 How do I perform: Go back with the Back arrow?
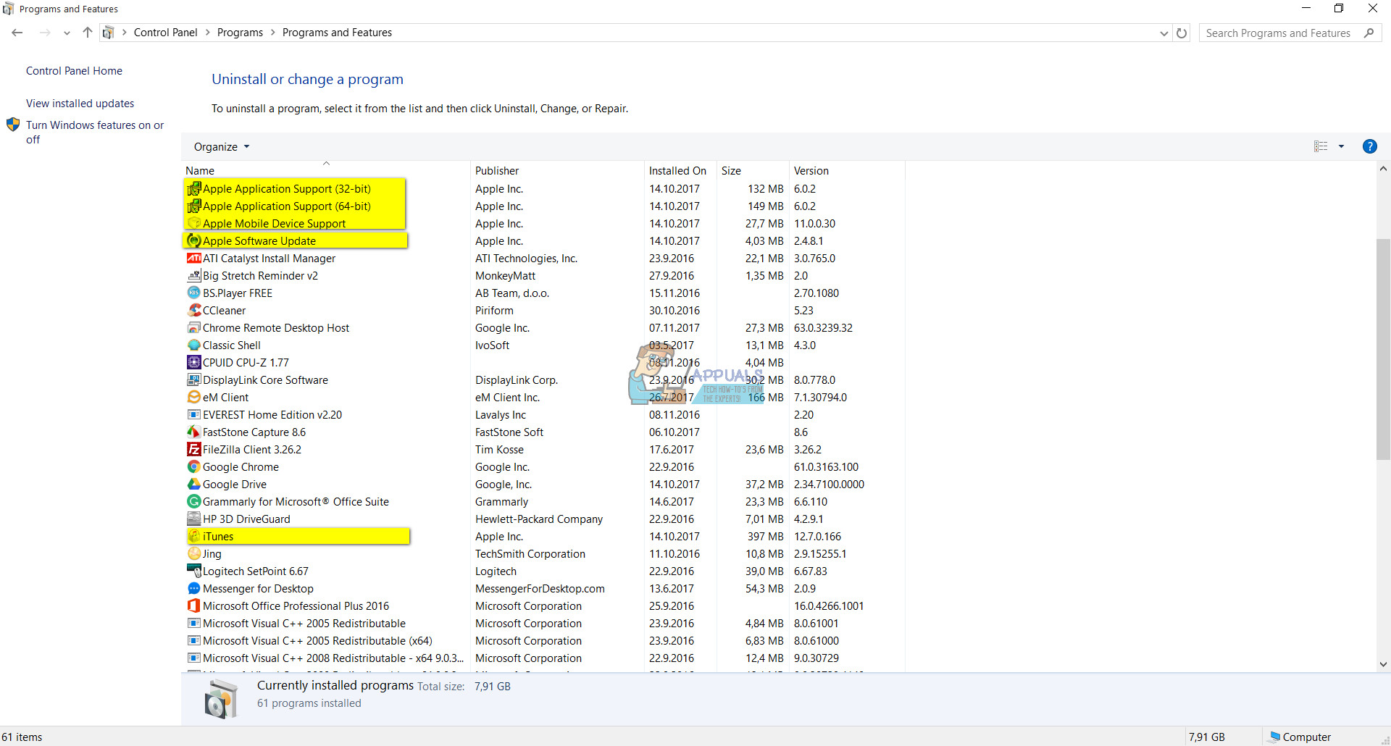(17, 33)
